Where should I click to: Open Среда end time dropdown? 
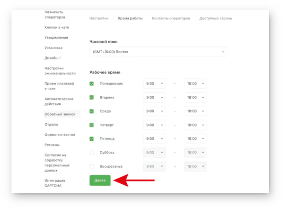click(195, 111)
